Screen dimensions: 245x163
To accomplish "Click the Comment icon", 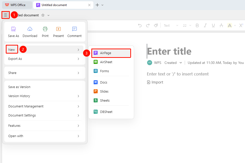I will click(x=74, y=29).
